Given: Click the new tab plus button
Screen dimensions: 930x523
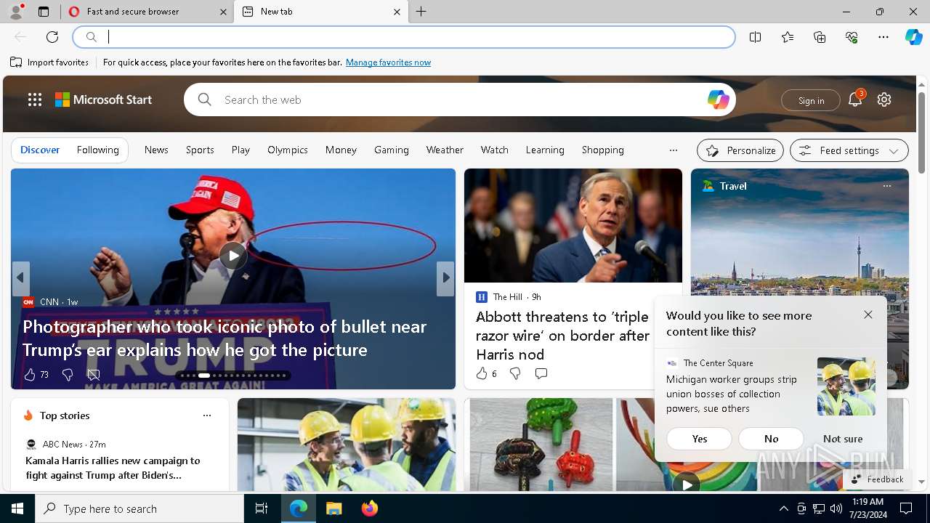Looking at the screenshot, I should (x=421, y=12).
